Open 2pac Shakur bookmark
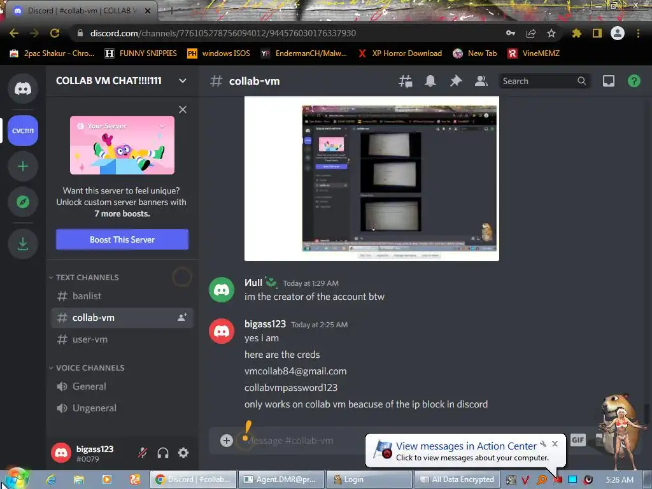The image size is (652, 489). pyautogui.click(x=52, y=53)
